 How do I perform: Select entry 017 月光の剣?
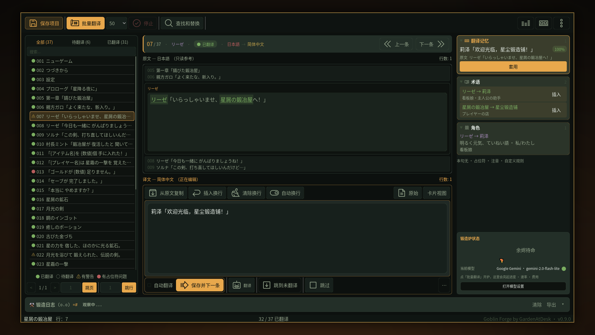click(82, 209)
